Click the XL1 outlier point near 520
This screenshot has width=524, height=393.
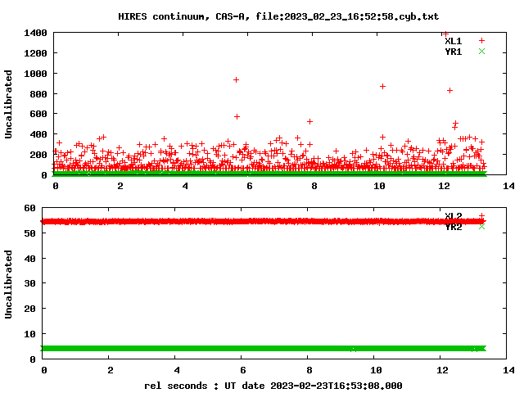pos(309,122)
